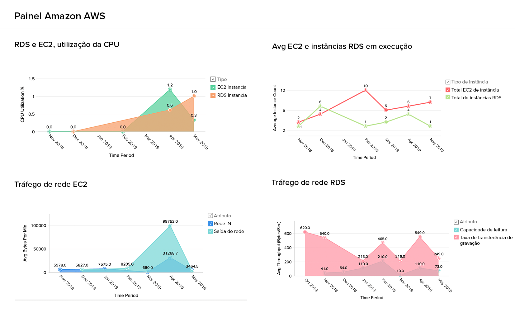The width and height of the screenshot is (515, 317).
Task: Toggle Total de instâncias RDS checkbox
Action: (448, 97)
